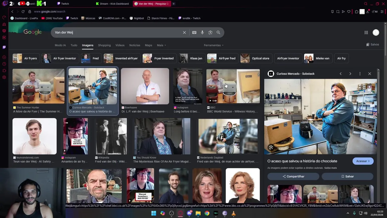This screenshot has height=218, width=387.
Task: Open the browser extensions menu
Action: (x=356, y=12)
